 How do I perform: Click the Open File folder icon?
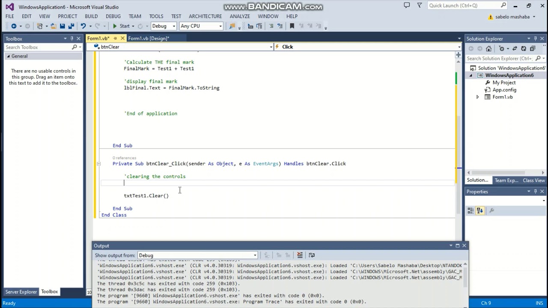click(x=54, y=26)
